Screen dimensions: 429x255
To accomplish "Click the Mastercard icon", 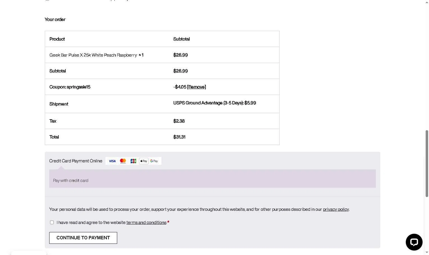I will click(x=123, y=161).
